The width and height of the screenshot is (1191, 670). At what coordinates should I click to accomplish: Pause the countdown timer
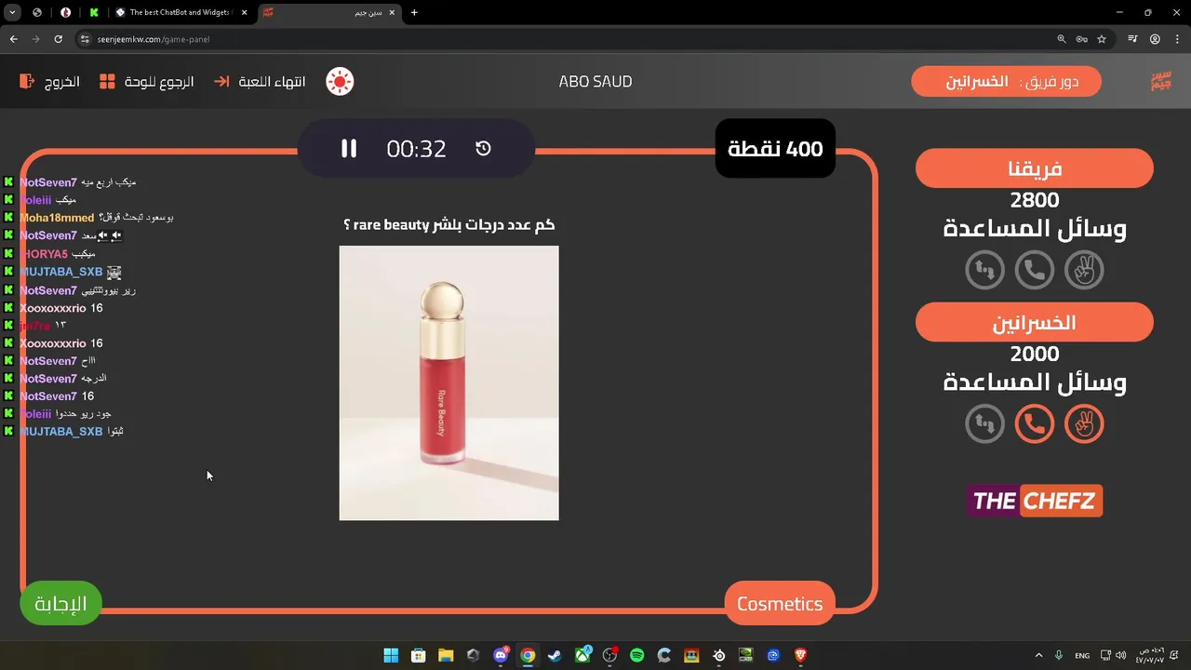(349, 149)
